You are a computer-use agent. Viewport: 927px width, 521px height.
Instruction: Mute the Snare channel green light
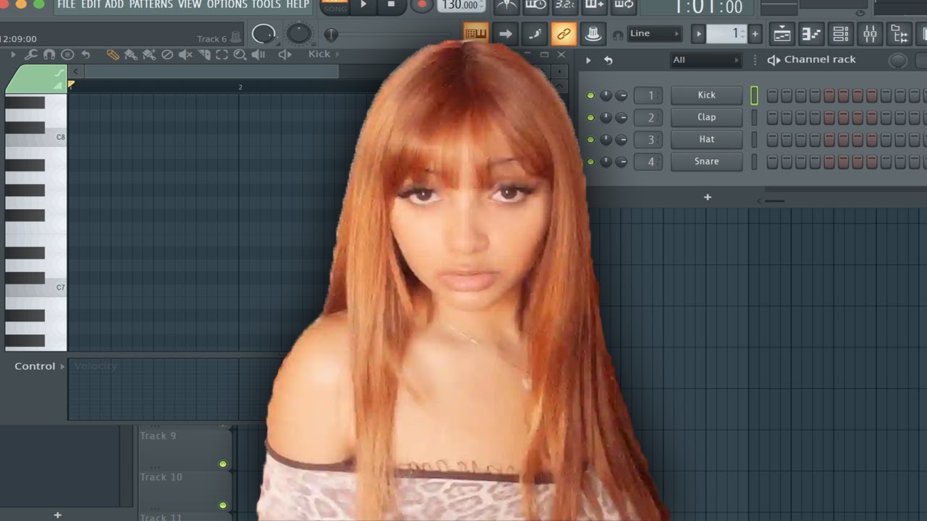590,161
